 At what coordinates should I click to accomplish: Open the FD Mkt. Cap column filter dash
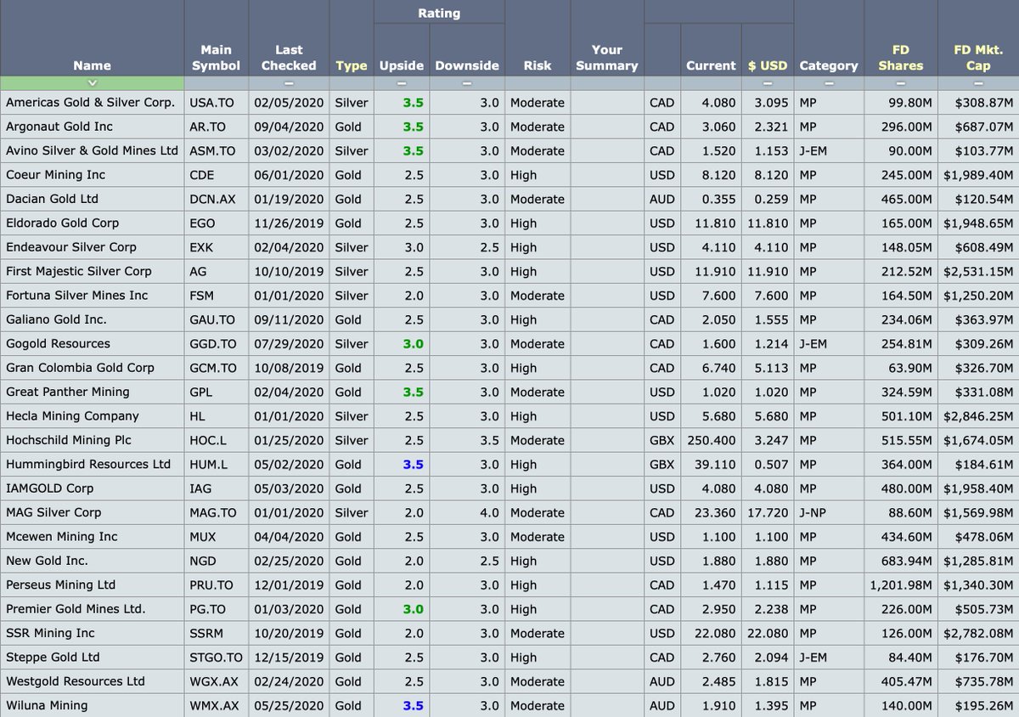978,83
